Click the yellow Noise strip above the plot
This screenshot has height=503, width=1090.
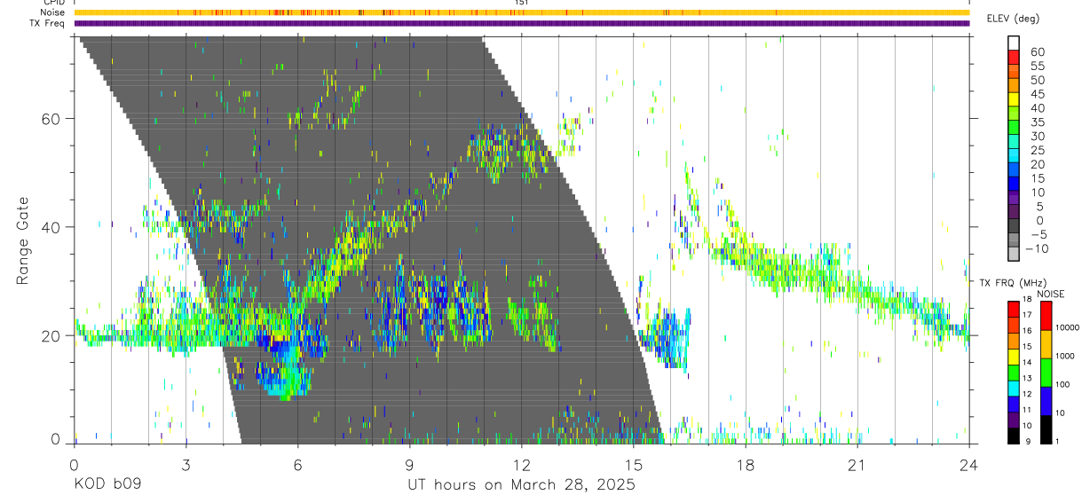[521, 12]
